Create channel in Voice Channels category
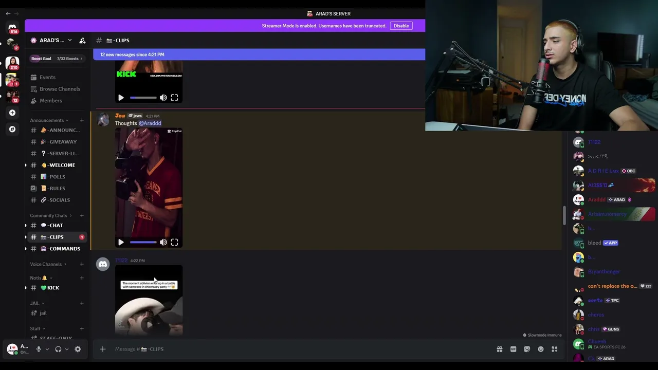Viewport: 658px width, 370px height. coord(82,264)
